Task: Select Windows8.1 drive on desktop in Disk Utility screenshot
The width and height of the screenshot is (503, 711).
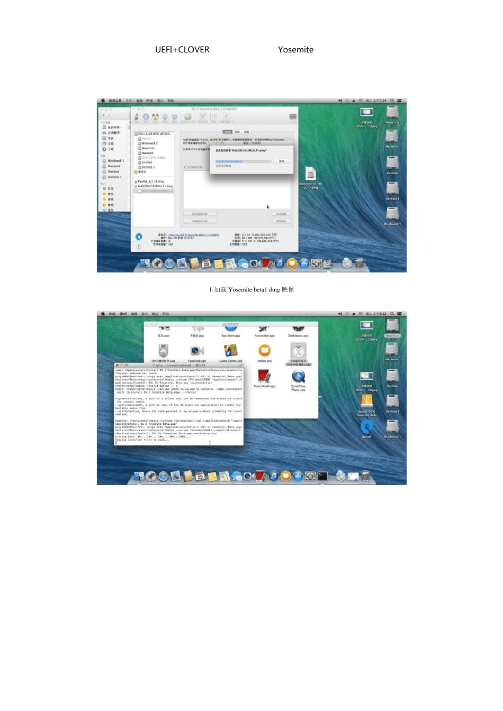Action: pyautogui.click(x=392, y=216)
